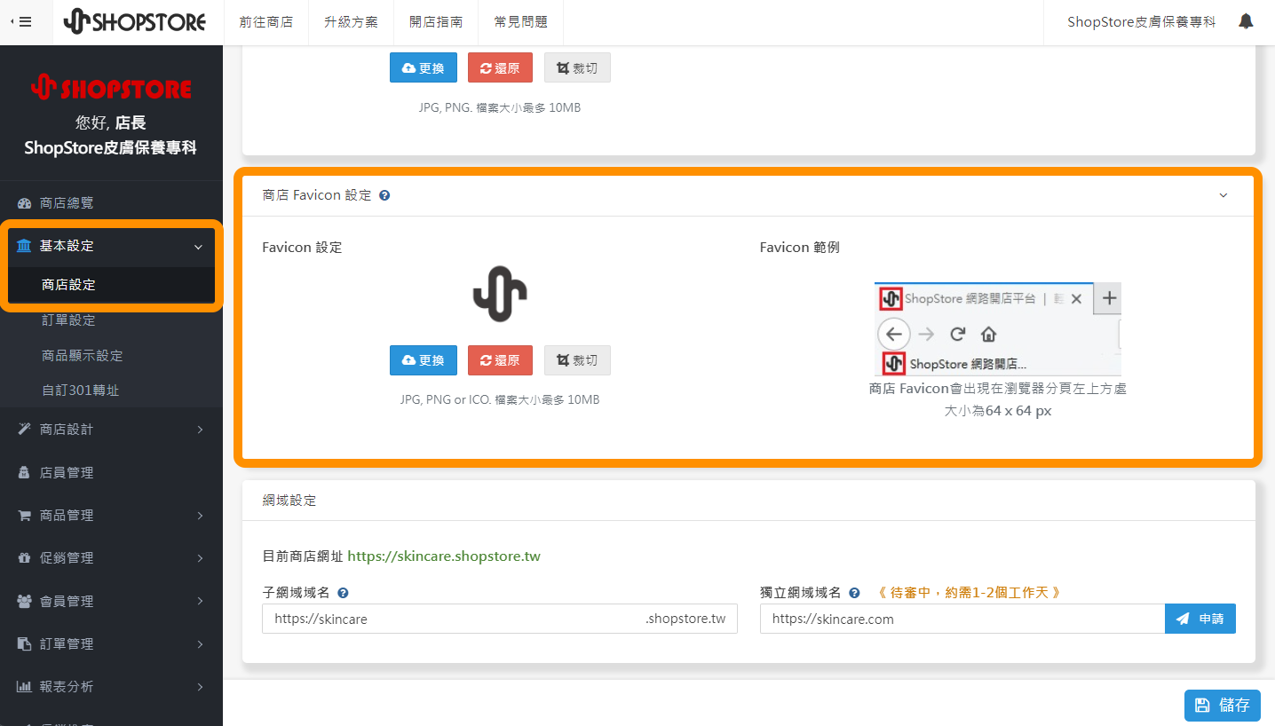Viewport: 1275px width, 726px height.
Task: Select 訂單設定 submenu item
Action: pos(68,320)
